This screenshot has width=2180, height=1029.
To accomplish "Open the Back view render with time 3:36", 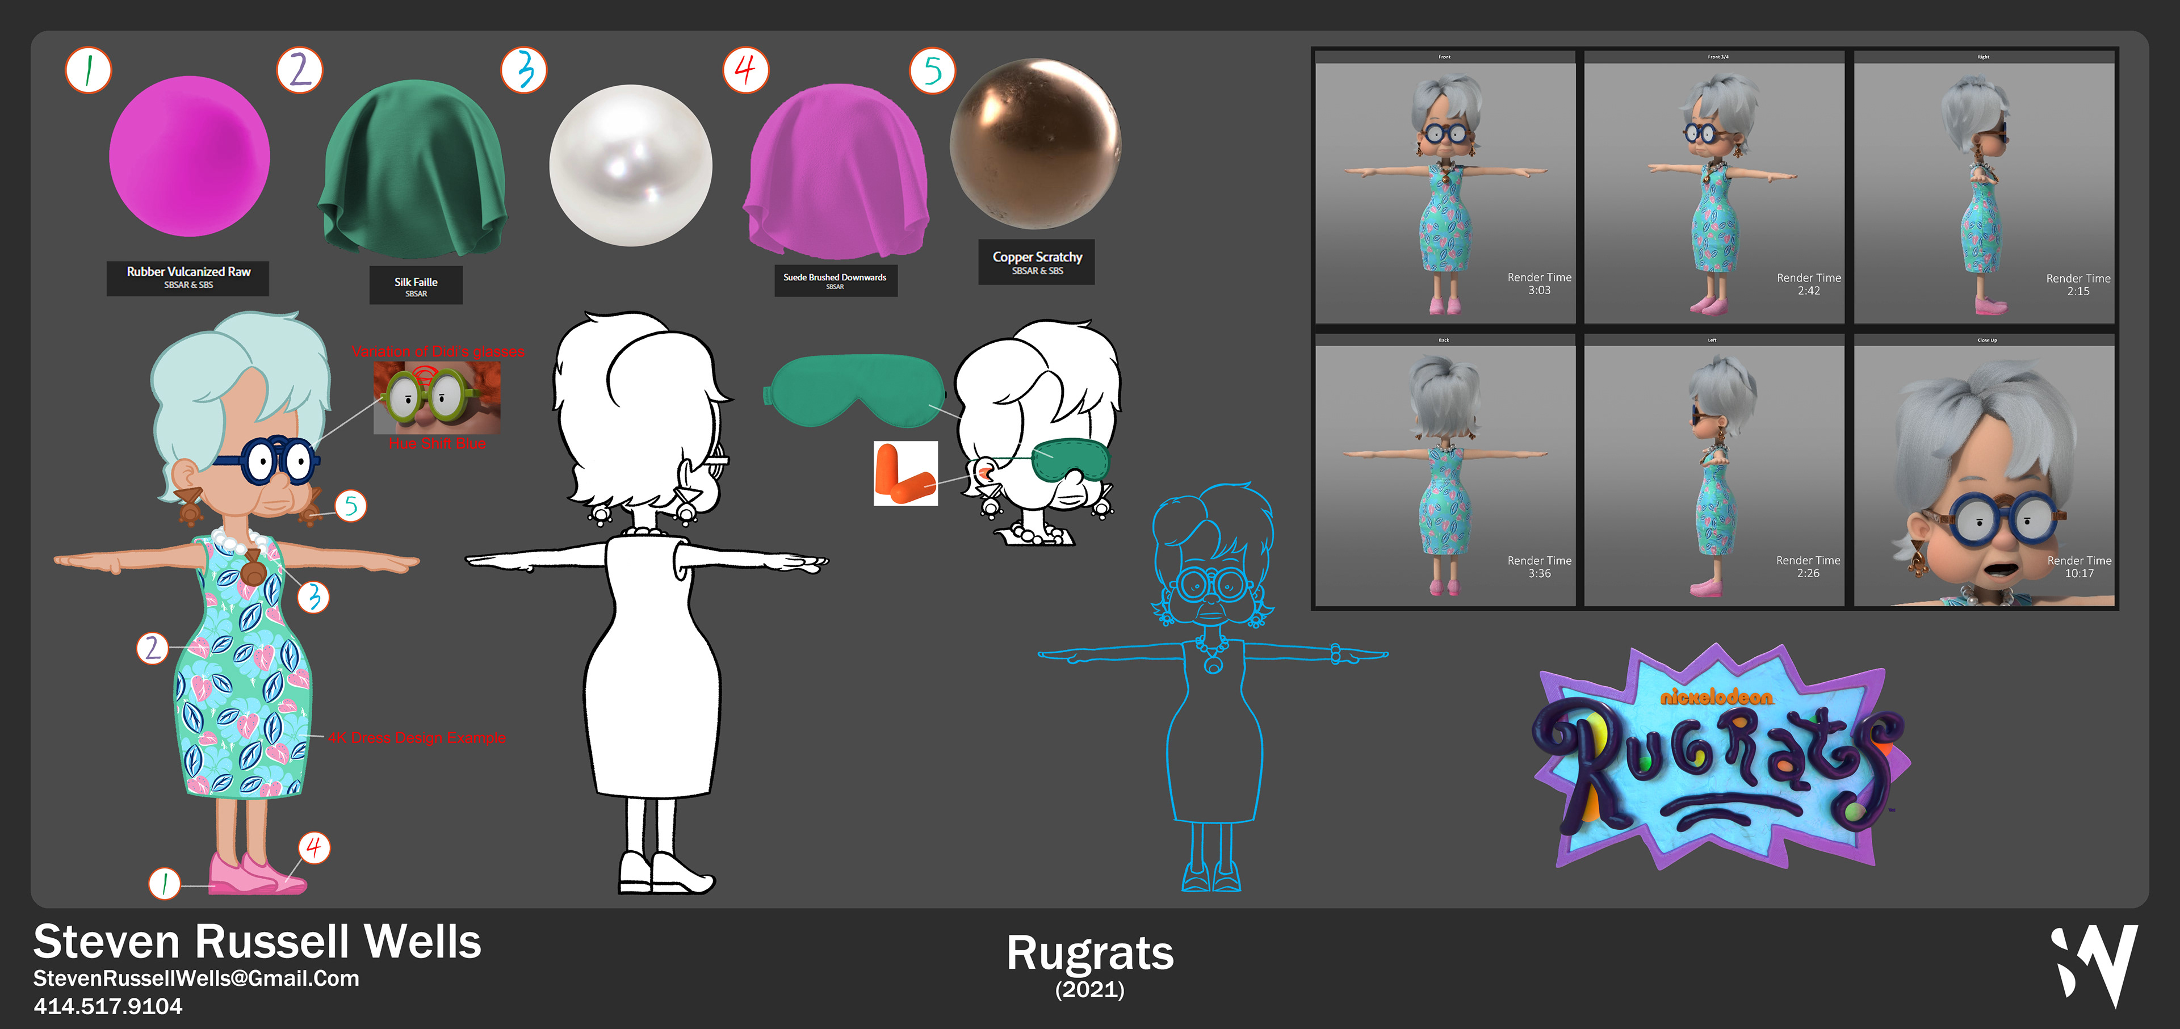I will pyautogui.click(x=1445, y=471).
